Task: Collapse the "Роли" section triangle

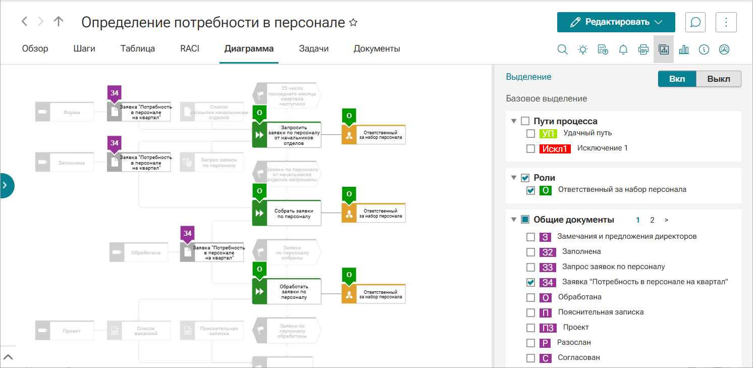Action: click(x=514, y=178)
